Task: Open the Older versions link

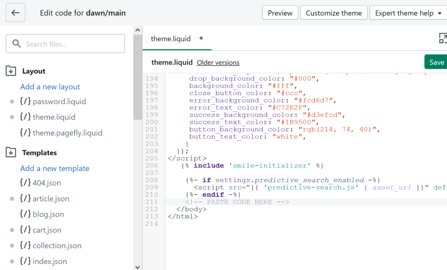Action: click(218, 62)
